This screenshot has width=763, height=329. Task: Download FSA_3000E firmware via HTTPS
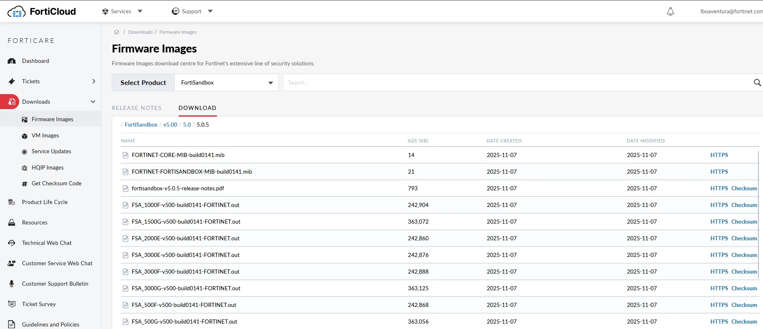[x=719, y=255]
